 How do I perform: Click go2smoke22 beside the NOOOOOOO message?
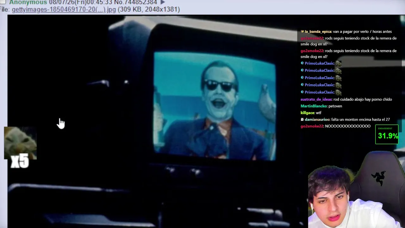(x=312, y=126)
